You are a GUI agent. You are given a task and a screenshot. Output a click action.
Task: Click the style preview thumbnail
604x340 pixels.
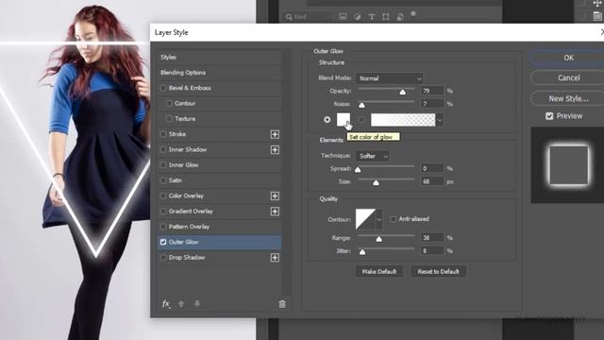point(567,165)
